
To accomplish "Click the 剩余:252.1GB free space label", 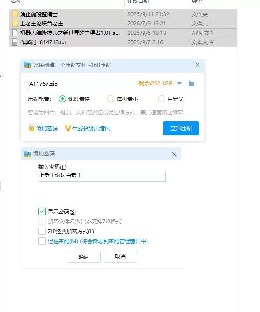I will pos(155,84).
